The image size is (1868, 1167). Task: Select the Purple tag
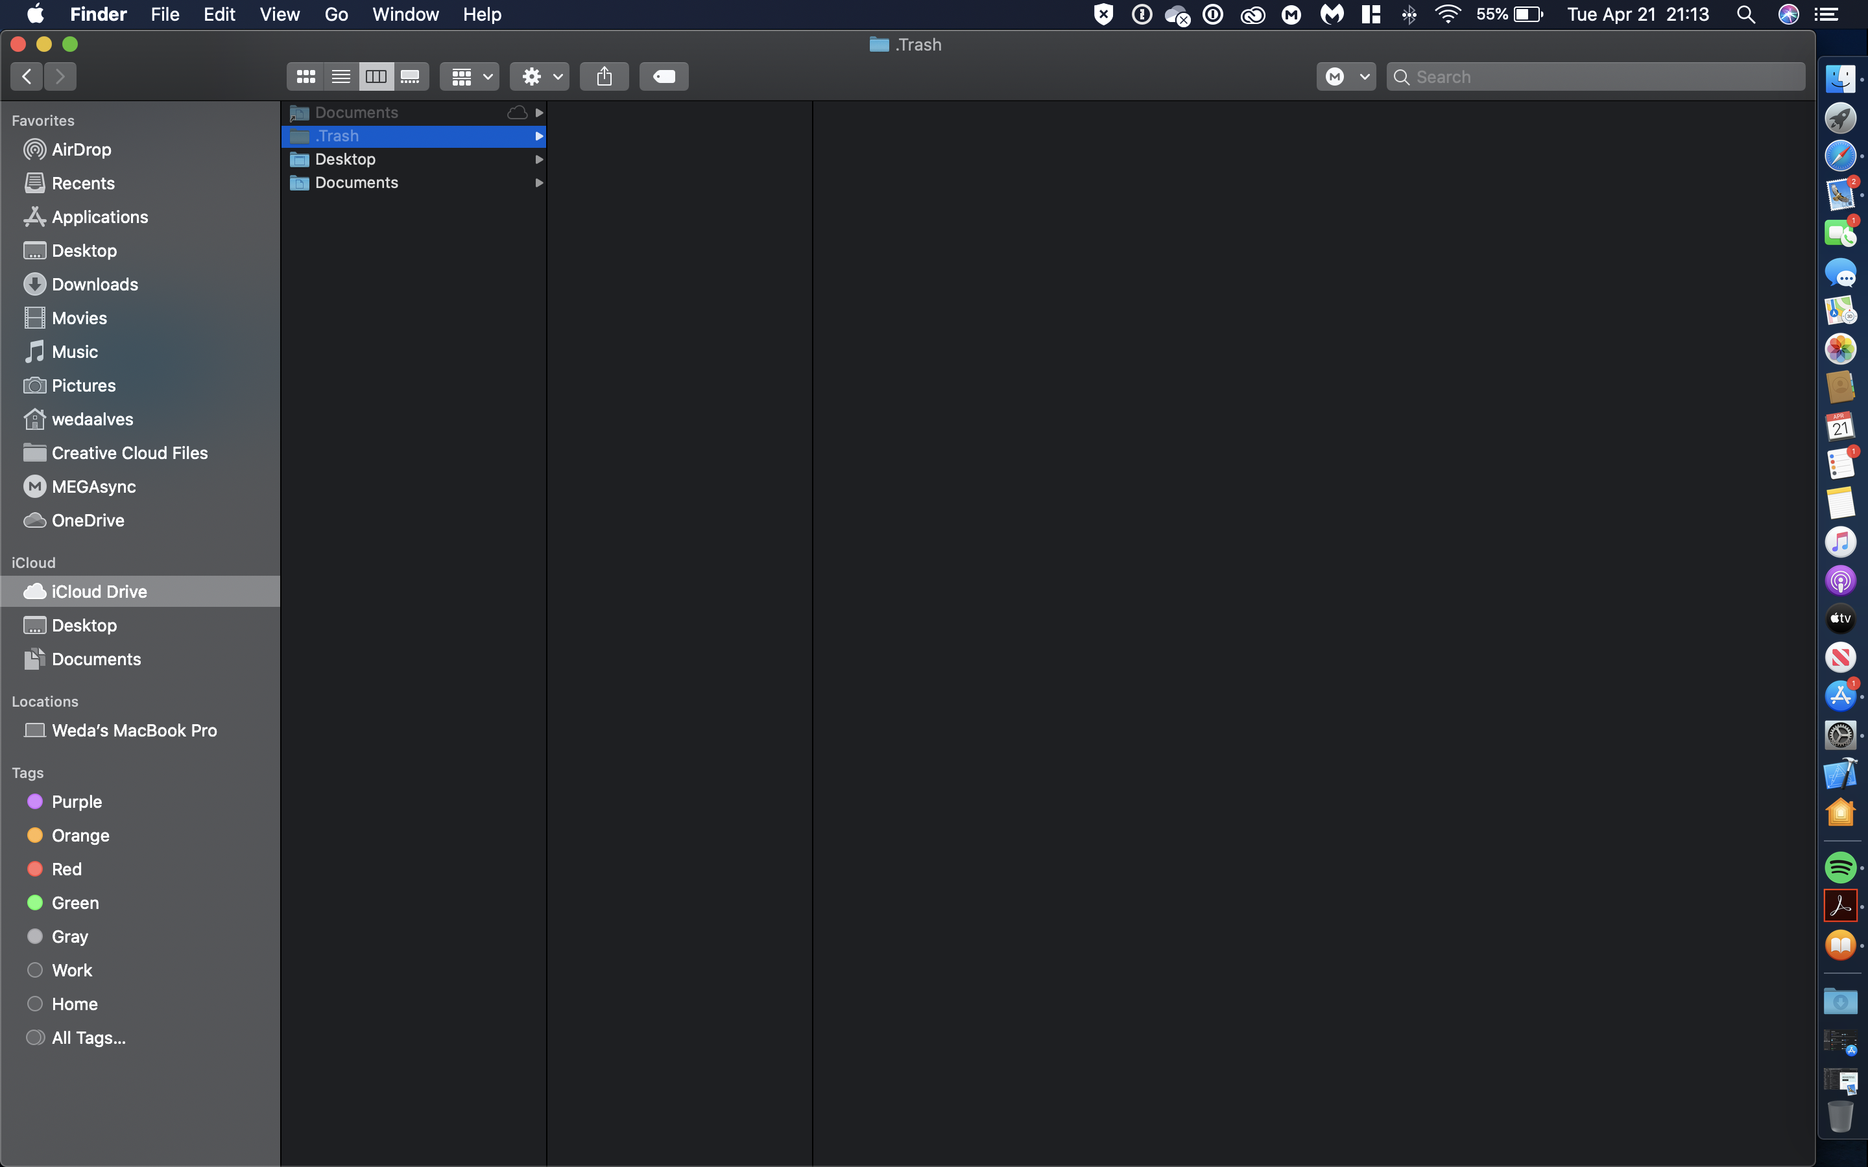(77, 802)
